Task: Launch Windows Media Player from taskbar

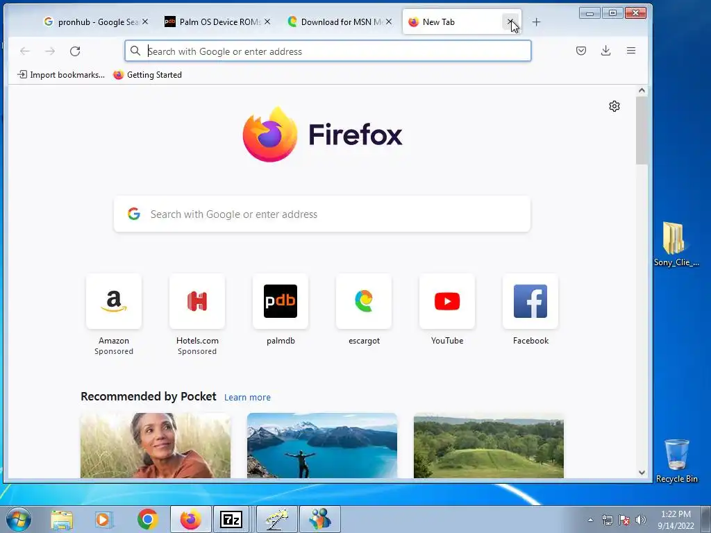Action: 103,520
